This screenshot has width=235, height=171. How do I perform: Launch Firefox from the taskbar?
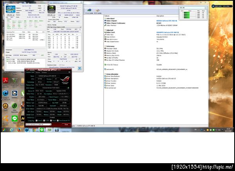pos(19,130)
